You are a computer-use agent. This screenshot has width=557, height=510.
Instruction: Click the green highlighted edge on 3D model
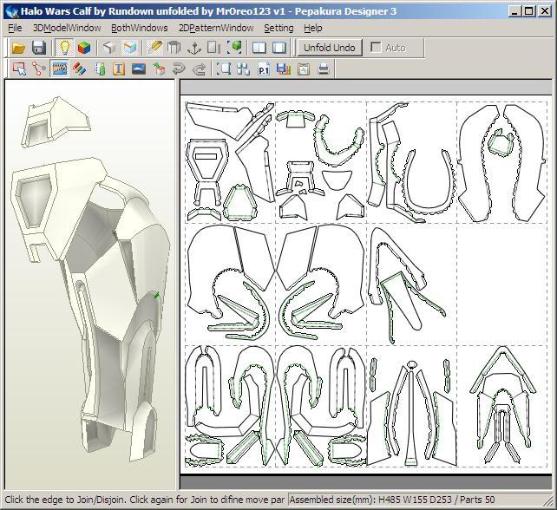click(156, 296)
